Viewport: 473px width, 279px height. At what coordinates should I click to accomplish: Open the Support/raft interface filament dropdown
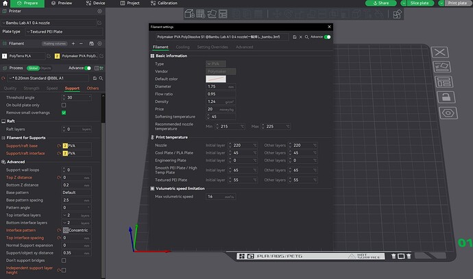tap(77, 154)
